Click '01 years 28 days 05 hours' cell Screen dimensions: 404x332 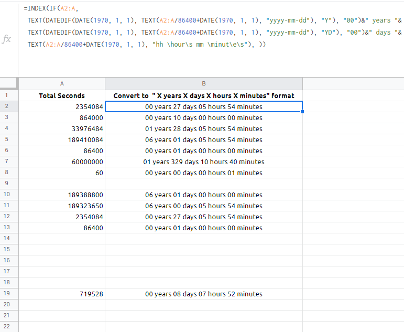click(x=204, y=128)
